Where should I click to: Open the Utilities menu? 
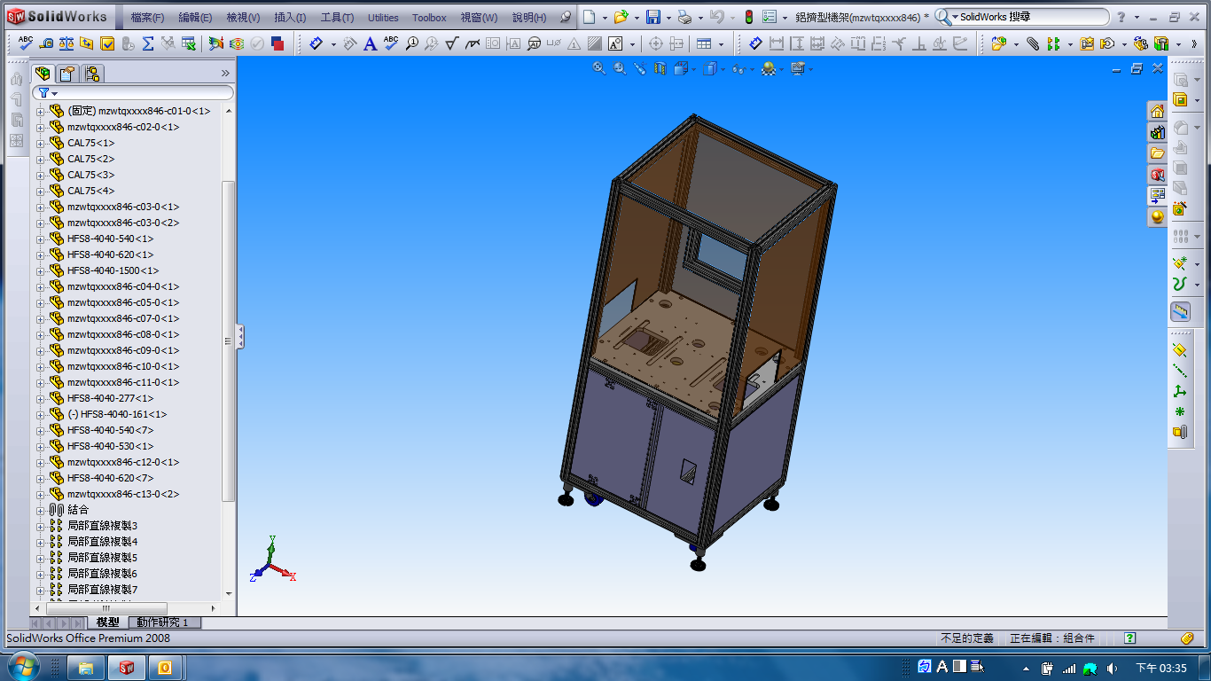(383, 18)
